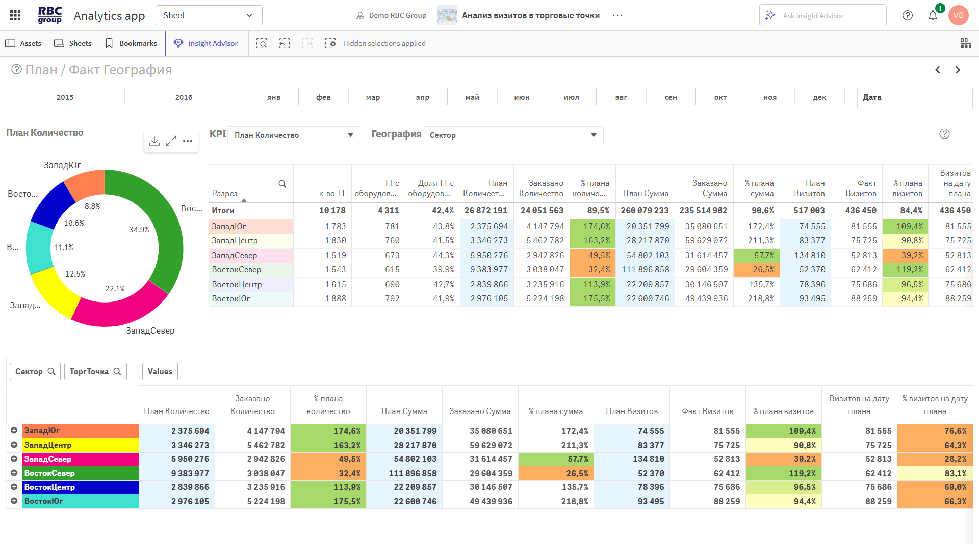Open the География Сектор dropdown
The width and height of the screenshot is (979, 550).
tap(513, 135)
